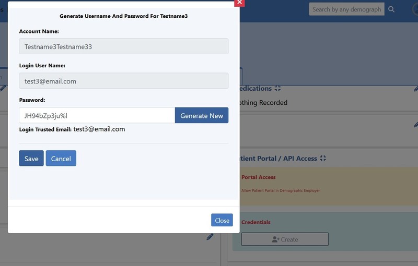Click the Account Name field

[x=124, y=46]
